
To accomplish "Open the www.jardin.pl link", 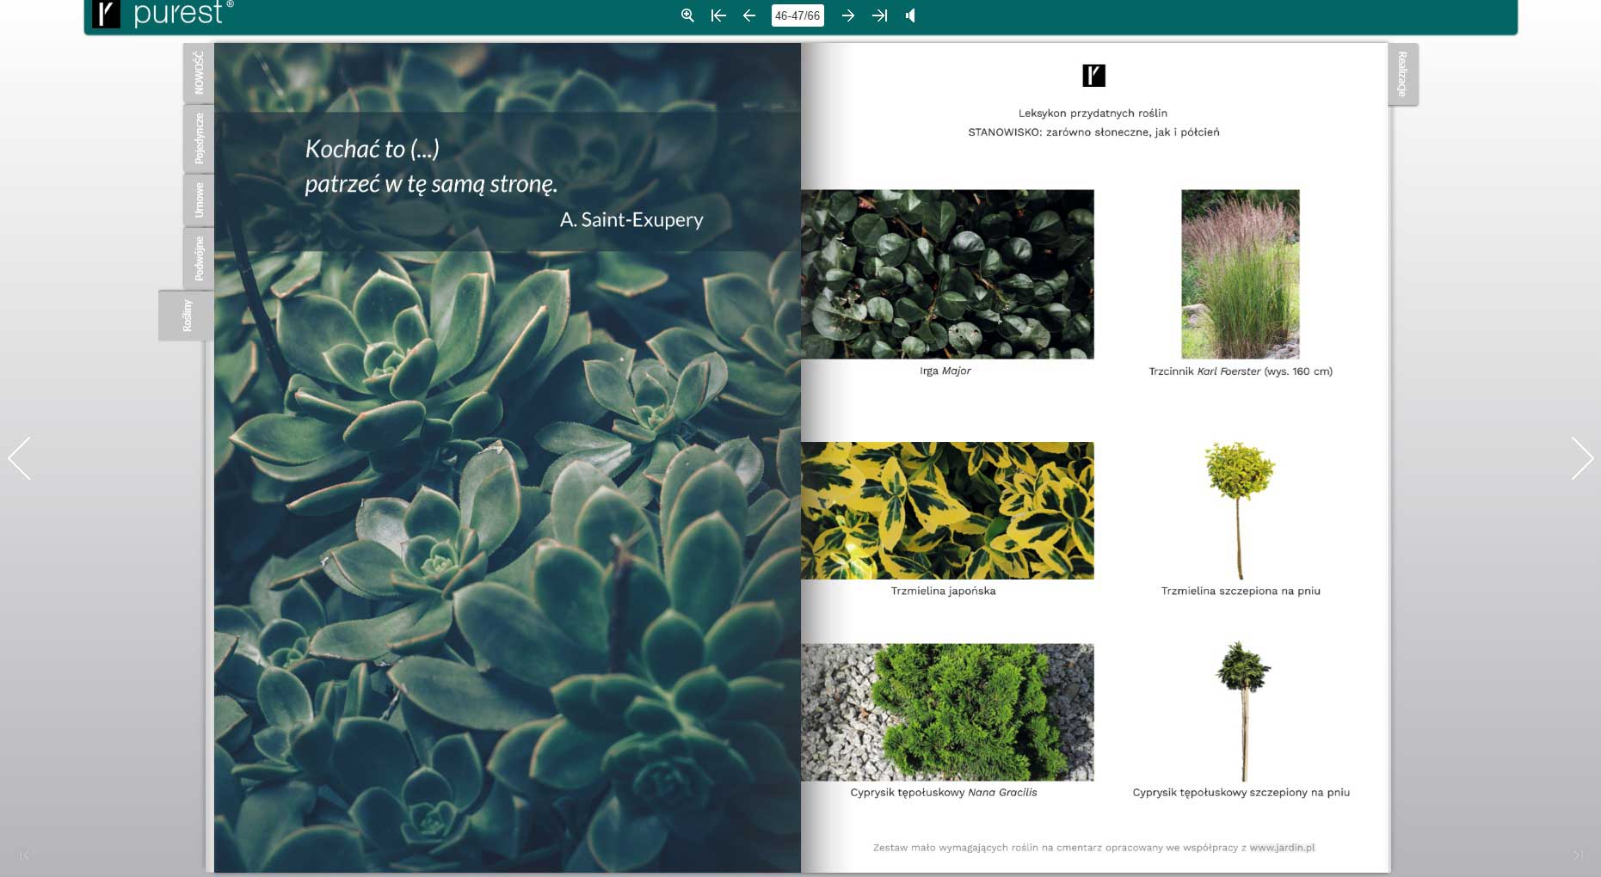I will tap(1282, 848).
